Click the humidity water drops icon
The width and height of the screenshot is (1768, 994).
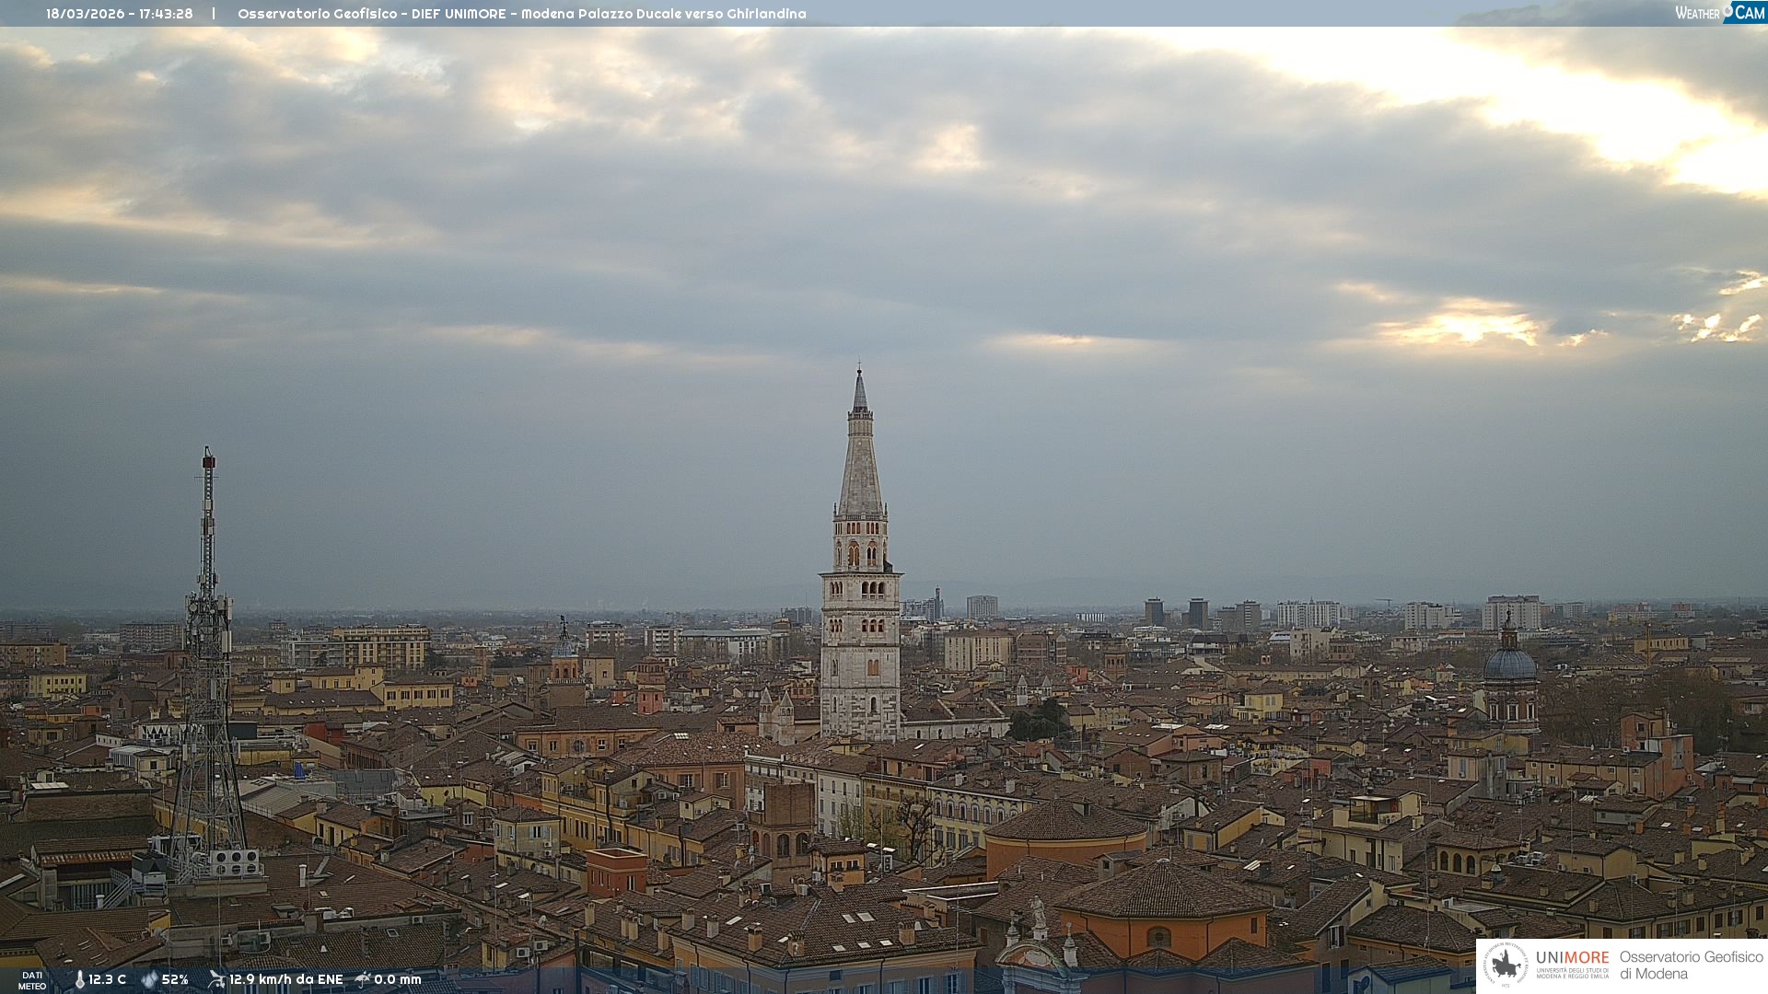coord(149,980)
